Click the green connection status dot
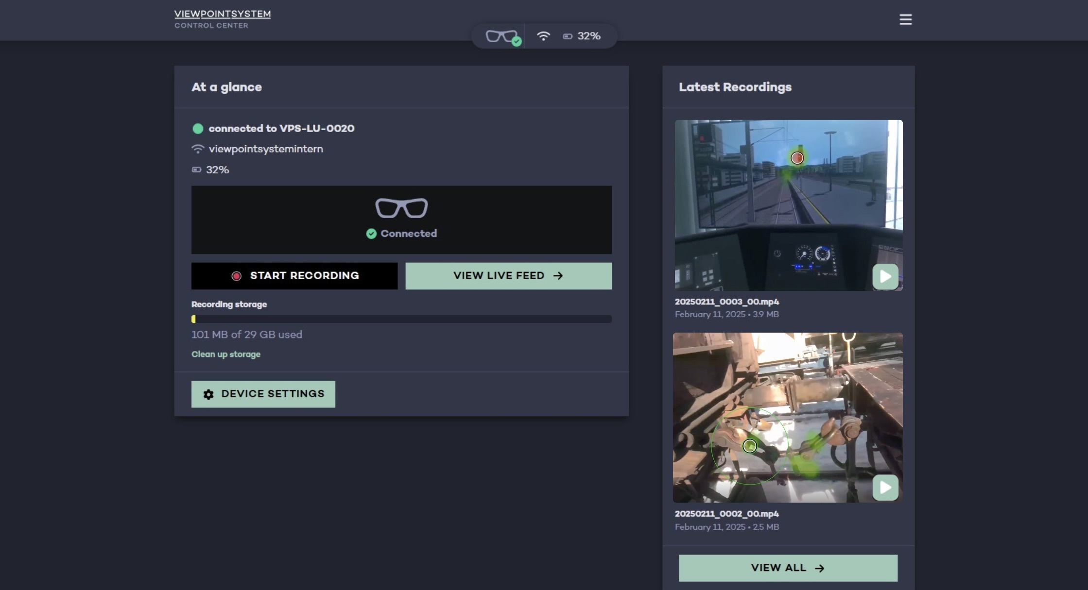Viewport: 1088px width, 590px height. tap(198, 129)
